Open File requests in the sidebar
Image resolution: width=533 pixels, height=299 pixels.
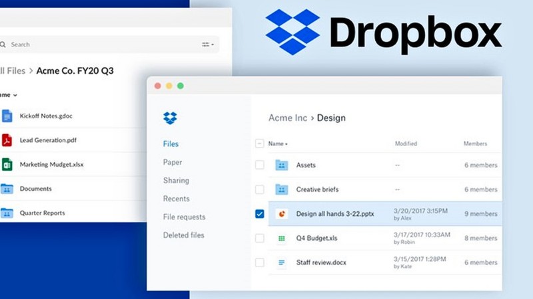184,217
